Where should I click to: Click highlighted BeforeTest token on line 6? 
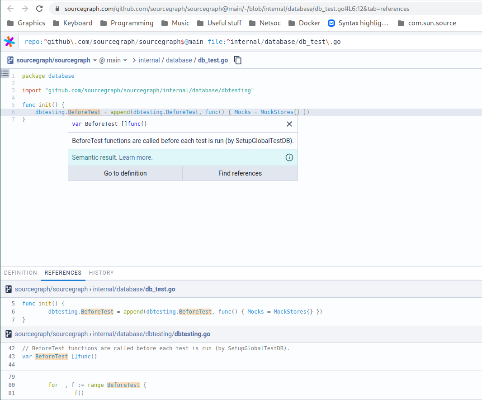pyautogui.click(x=84, y=112)
